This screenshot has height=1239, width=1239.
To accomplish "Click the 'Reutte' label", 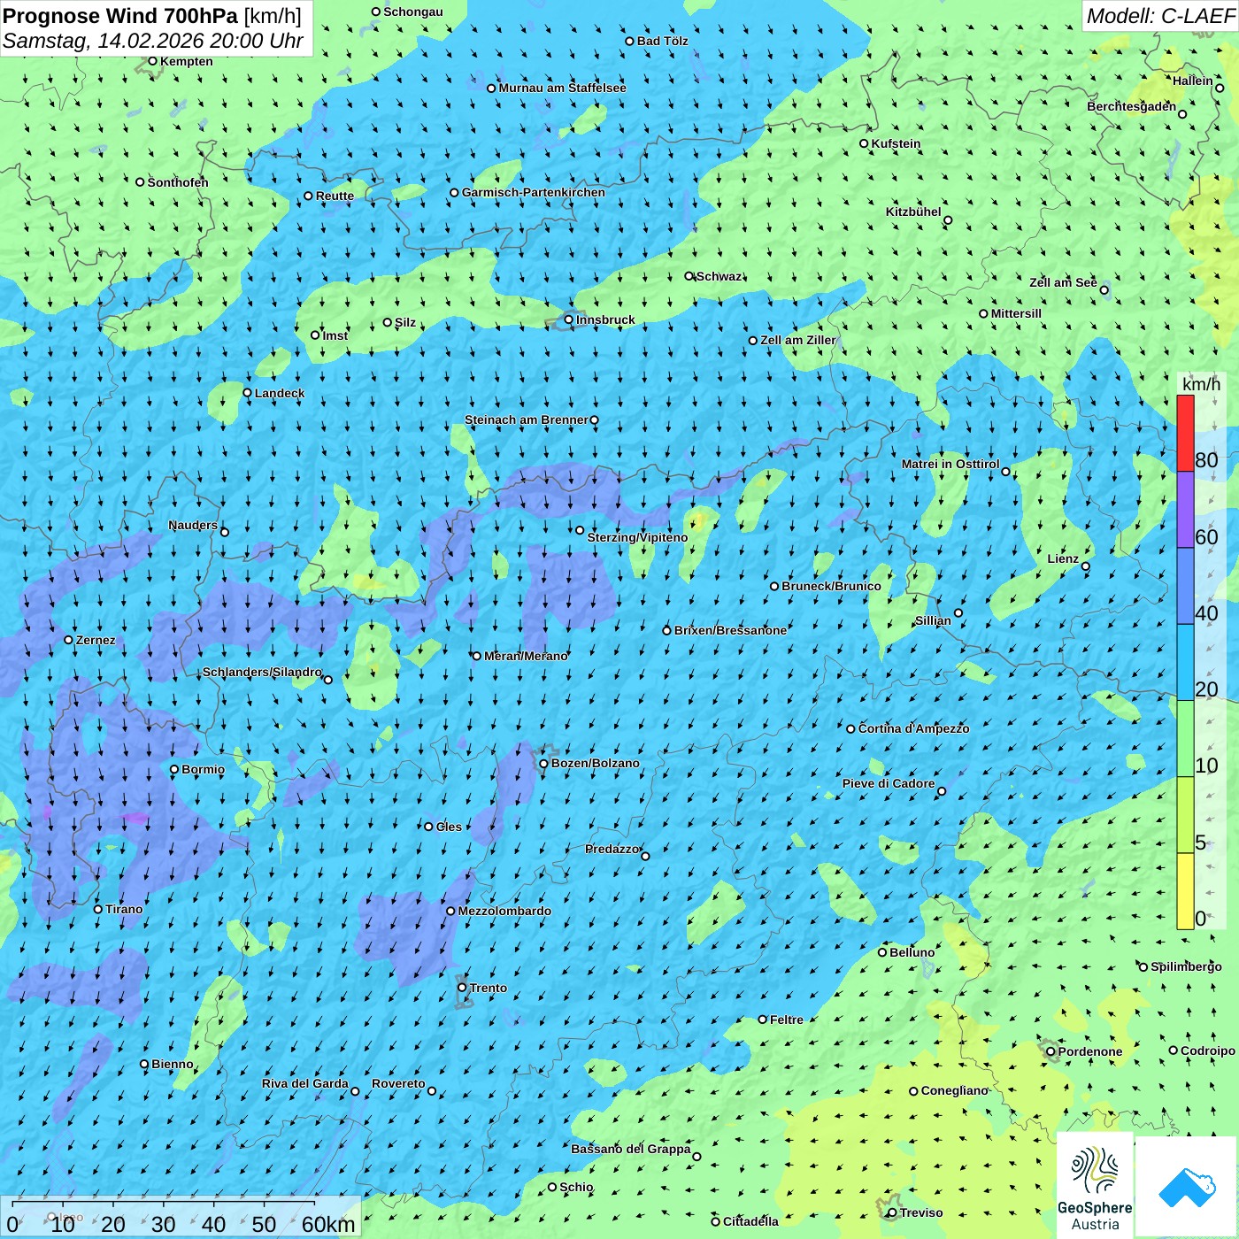I will [x=335, y=196].
